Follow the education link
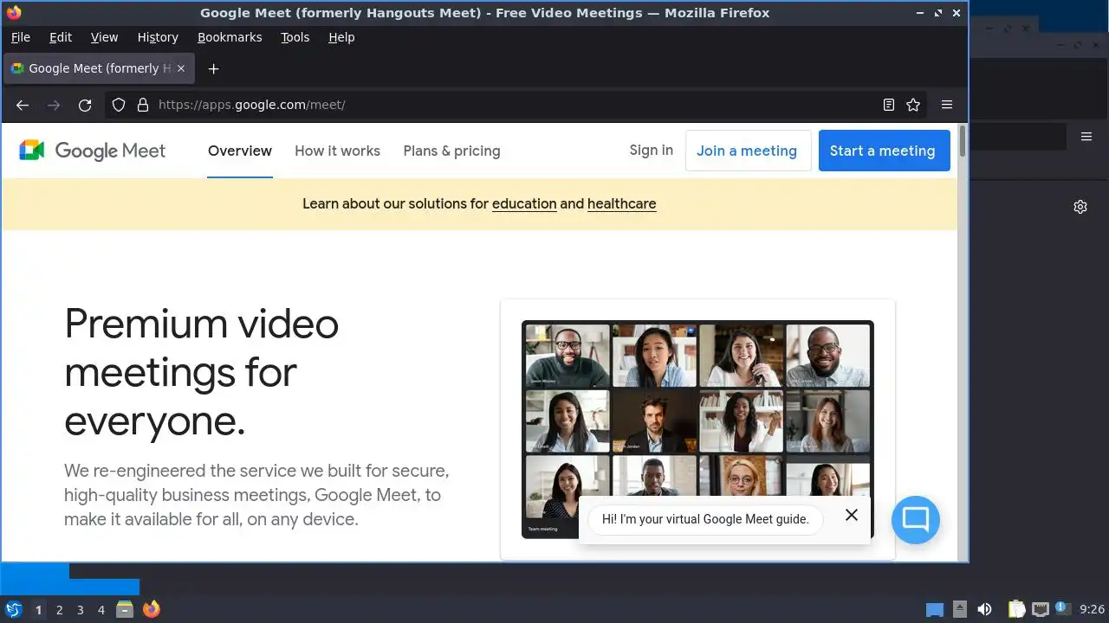1109x623 pixels. (x=524, y=204)
